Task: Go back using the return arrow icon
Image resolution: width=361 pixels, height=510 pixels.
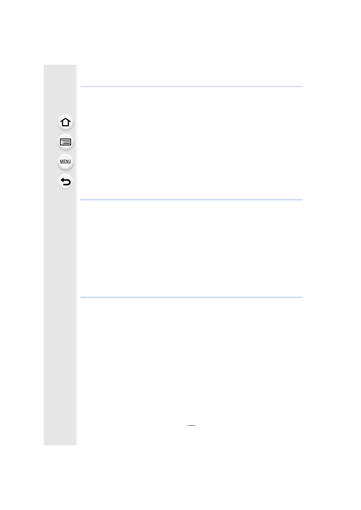Action: (x=65, y=182)
